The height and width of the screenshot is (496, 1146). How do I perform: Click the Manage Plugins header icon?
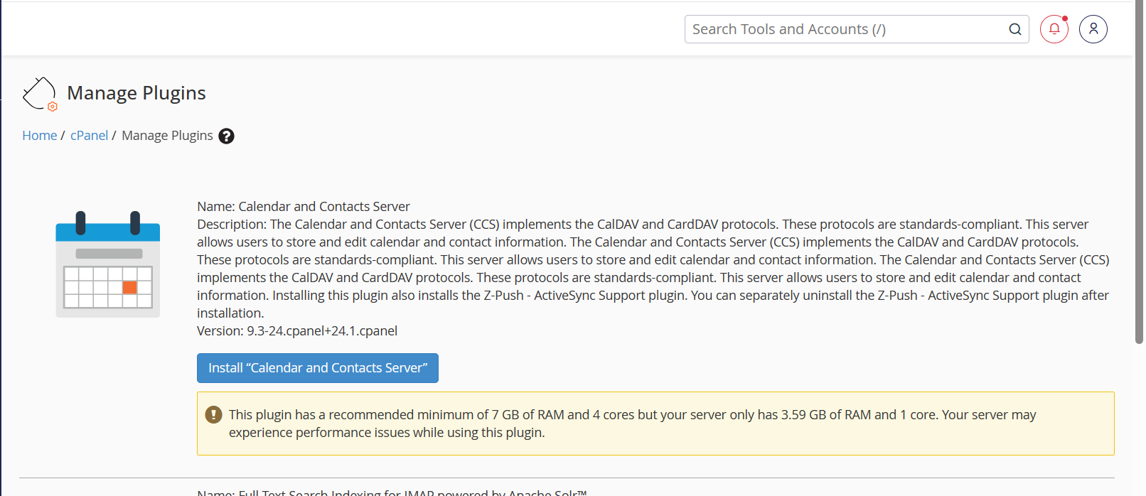[39, 94]
